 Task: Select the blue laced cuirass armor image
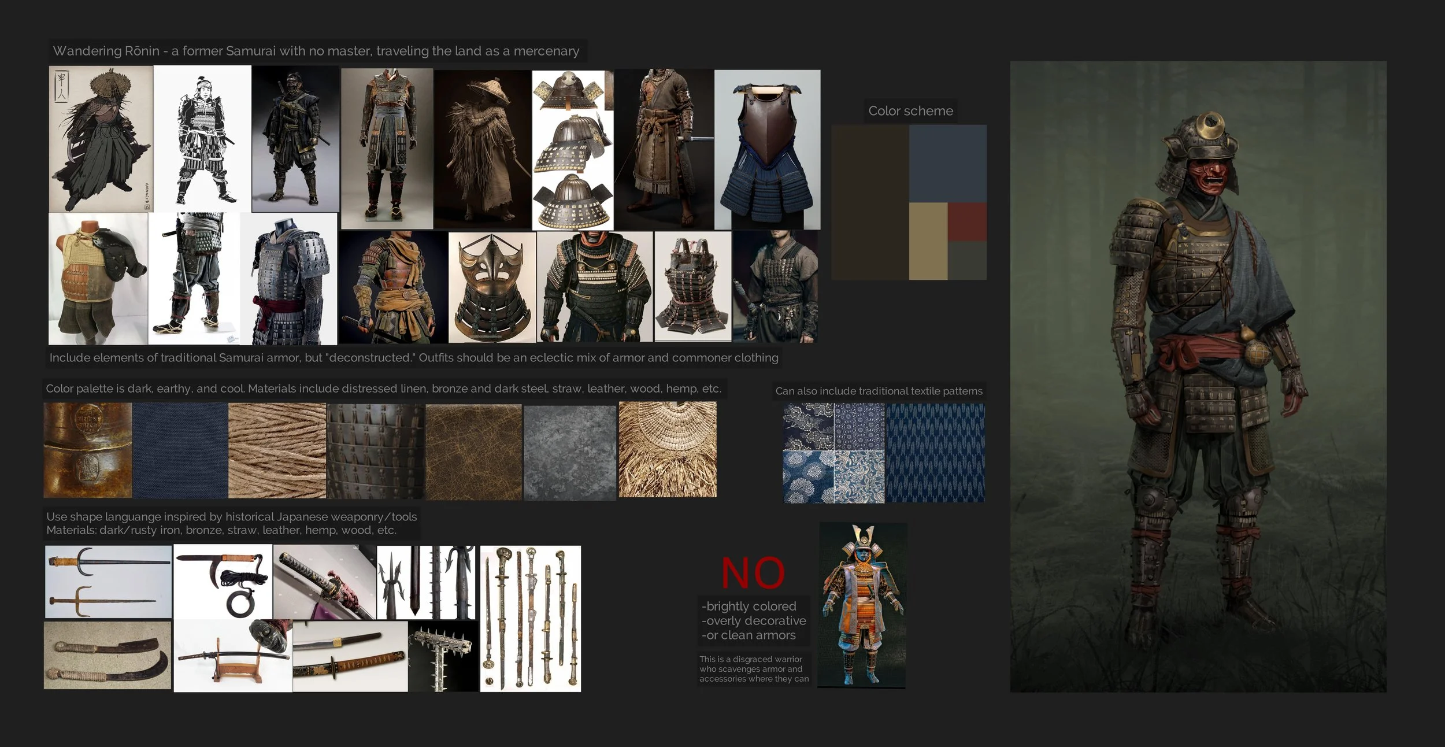click(766, 150)
